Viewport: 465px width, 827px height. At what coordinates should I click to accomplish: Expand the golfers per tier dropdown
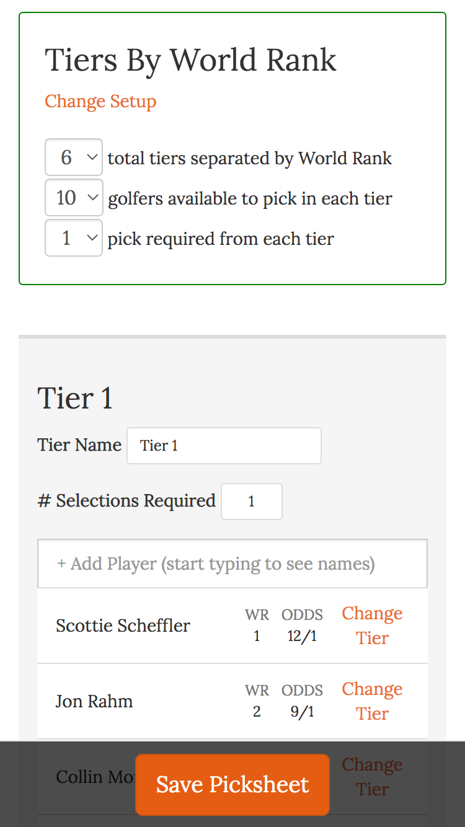(73, 197)
